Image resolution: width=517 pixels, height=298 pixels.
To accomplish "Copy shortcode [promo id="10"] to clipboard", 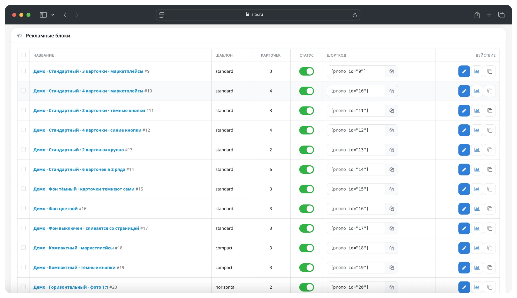I will point(392,91).
